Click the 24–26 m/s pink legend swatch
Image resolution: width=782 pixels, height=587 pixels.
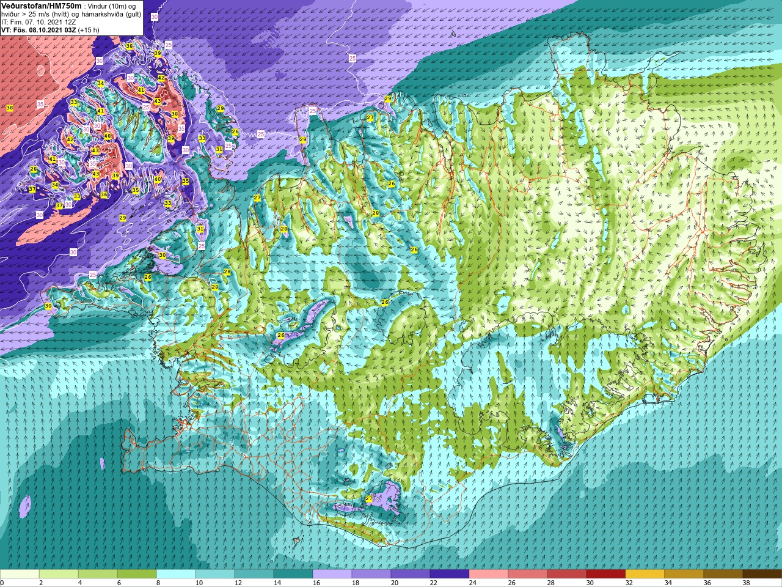coord(489,574)
